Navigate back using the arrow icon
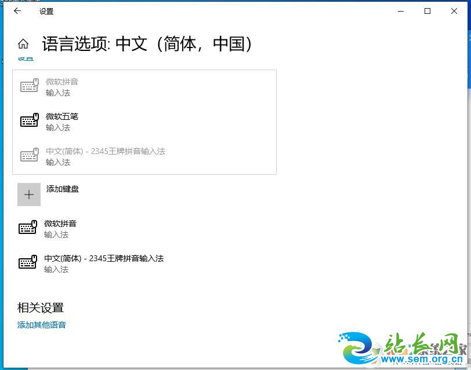 tap(17, 10)
